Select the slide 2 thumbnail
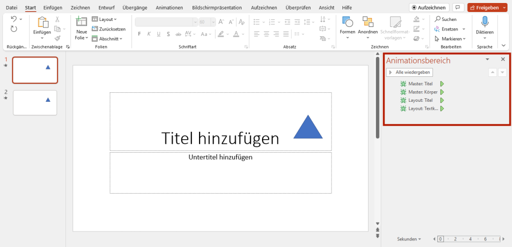Screen dimensions: 512x247 tap(35, 102)
